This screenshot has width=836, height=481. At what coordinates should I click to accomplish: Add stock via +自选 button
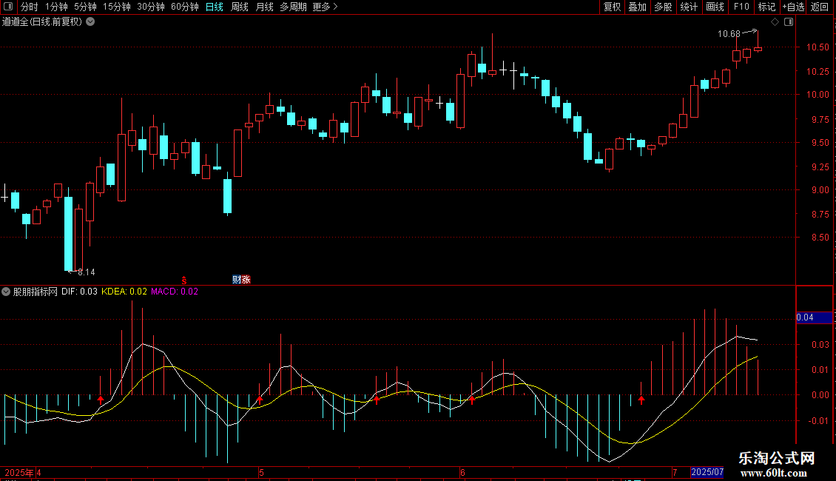[793, 7]
